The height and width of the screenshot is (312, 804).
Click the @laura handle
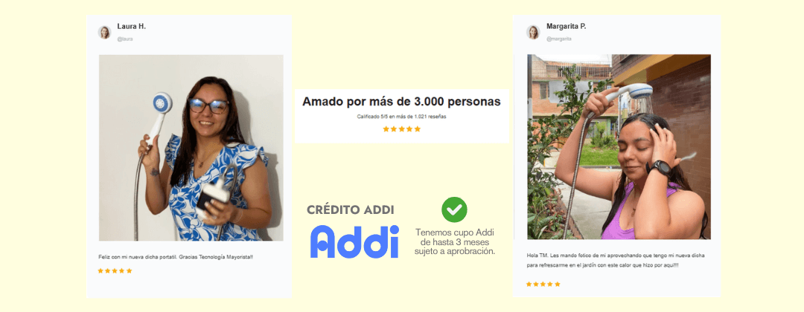124,39
